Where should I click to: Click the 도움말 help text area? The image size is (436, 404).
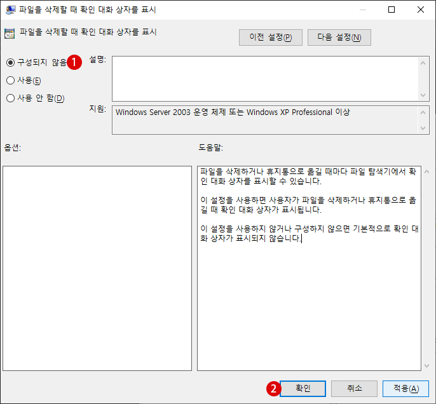click(x=309, y=268)
